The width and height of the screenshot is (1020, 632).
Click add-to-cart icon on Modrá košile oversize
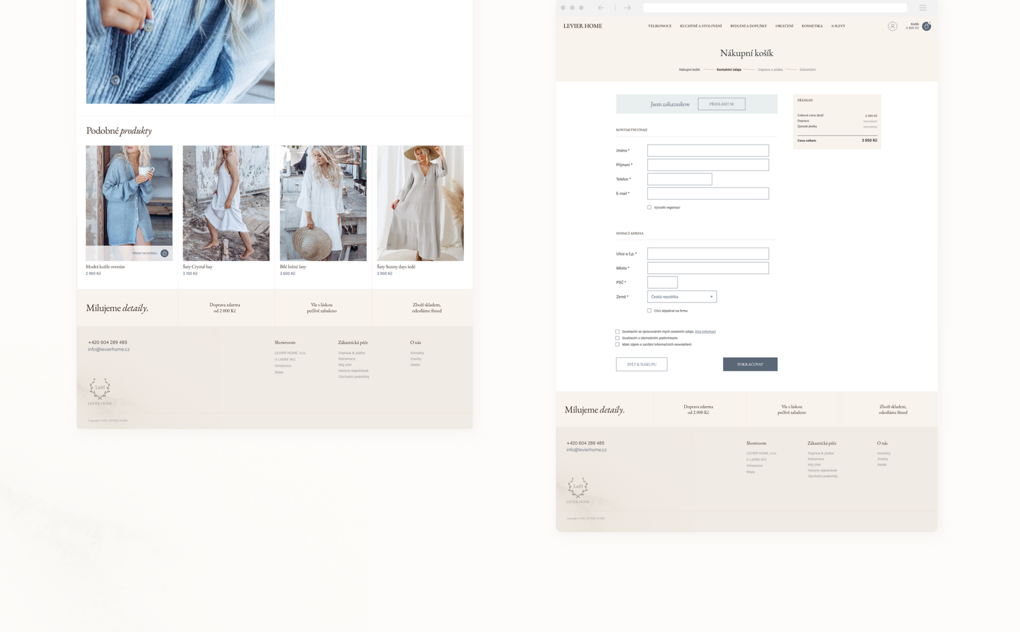pos(164,253)
